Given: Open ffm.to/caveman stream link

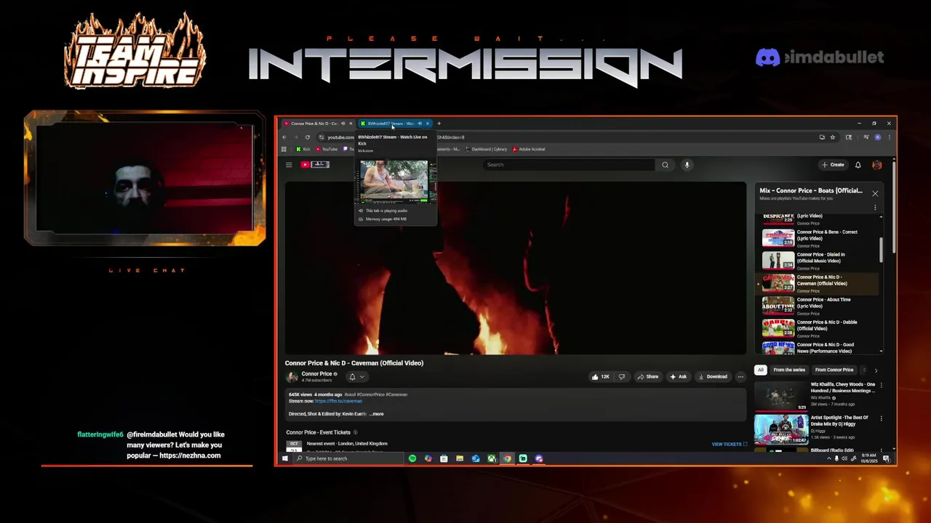Looking at the screenshot, I should tap(338, 401).
